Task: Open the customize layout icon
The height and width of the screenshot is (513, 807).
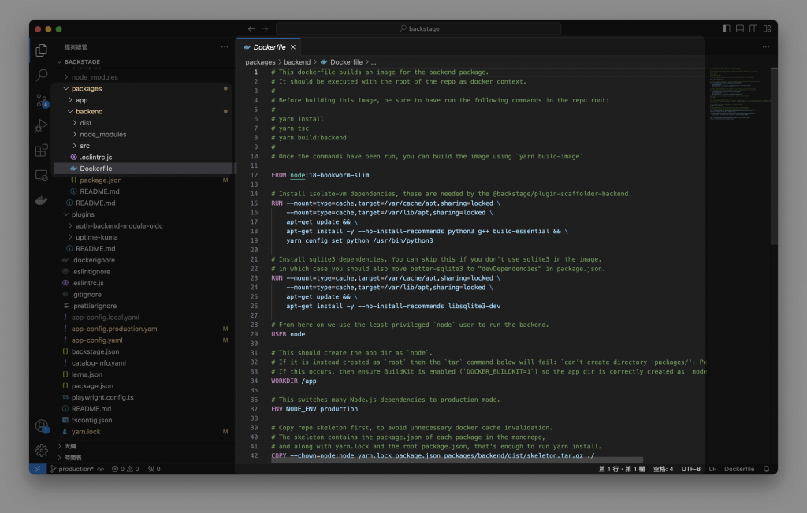Action: 767,29
